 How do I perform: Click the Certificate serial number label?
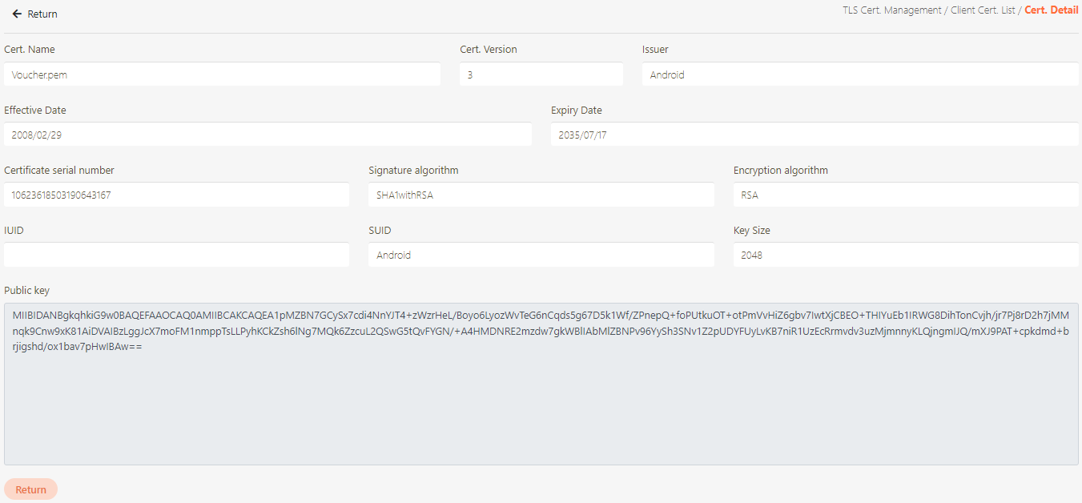pos(59,171)
